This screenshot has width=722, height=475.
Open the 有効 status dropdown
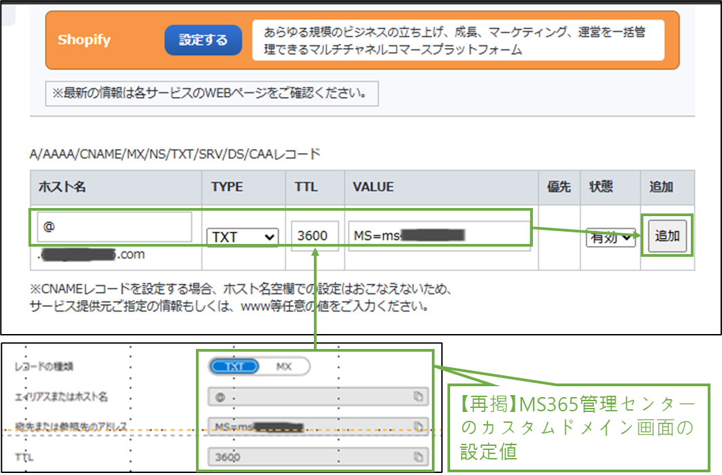point(611,237)
